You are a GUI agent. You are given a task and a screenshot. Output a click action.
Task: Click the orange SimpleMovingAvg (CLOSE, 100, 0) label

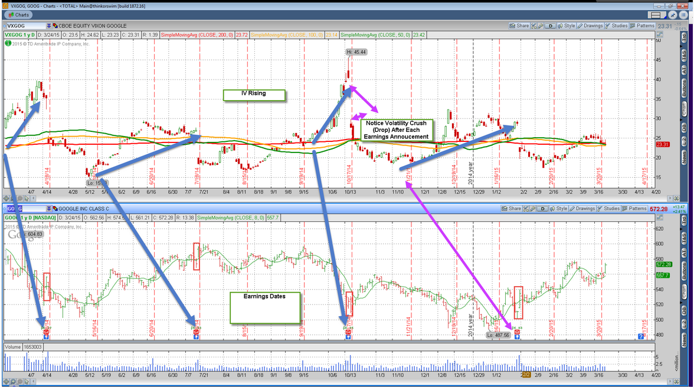click(287, 35)
